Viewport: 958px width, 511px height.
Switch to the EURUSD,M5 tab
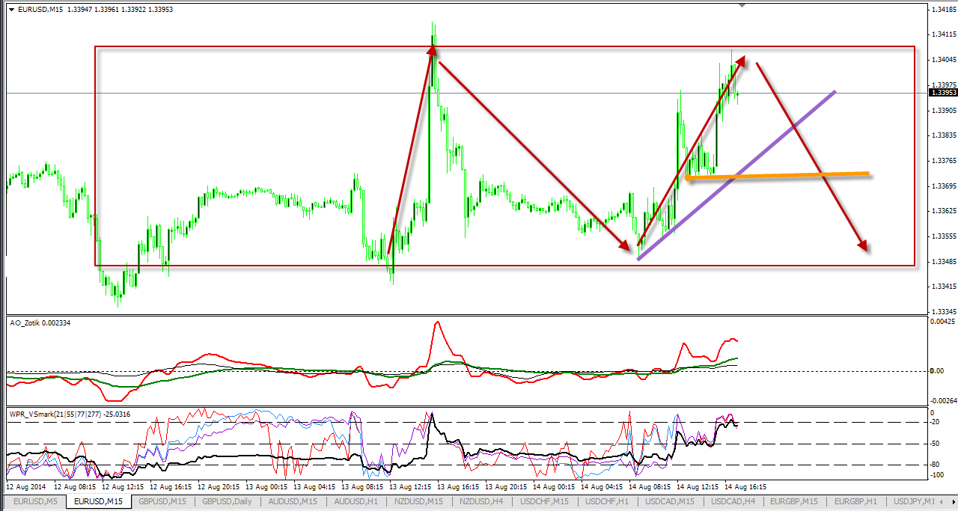click(x=35, y=501)
